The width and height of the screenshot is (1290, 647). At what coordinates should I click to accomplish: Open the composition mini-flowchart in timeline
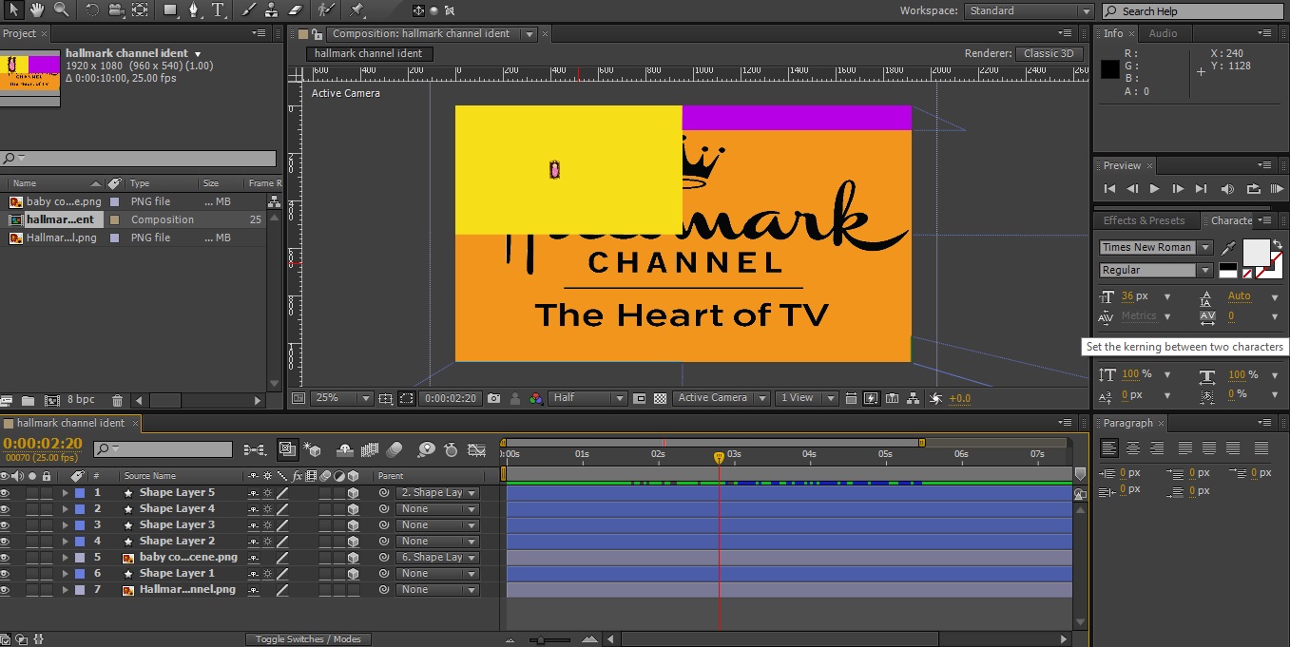pos(255,449)
